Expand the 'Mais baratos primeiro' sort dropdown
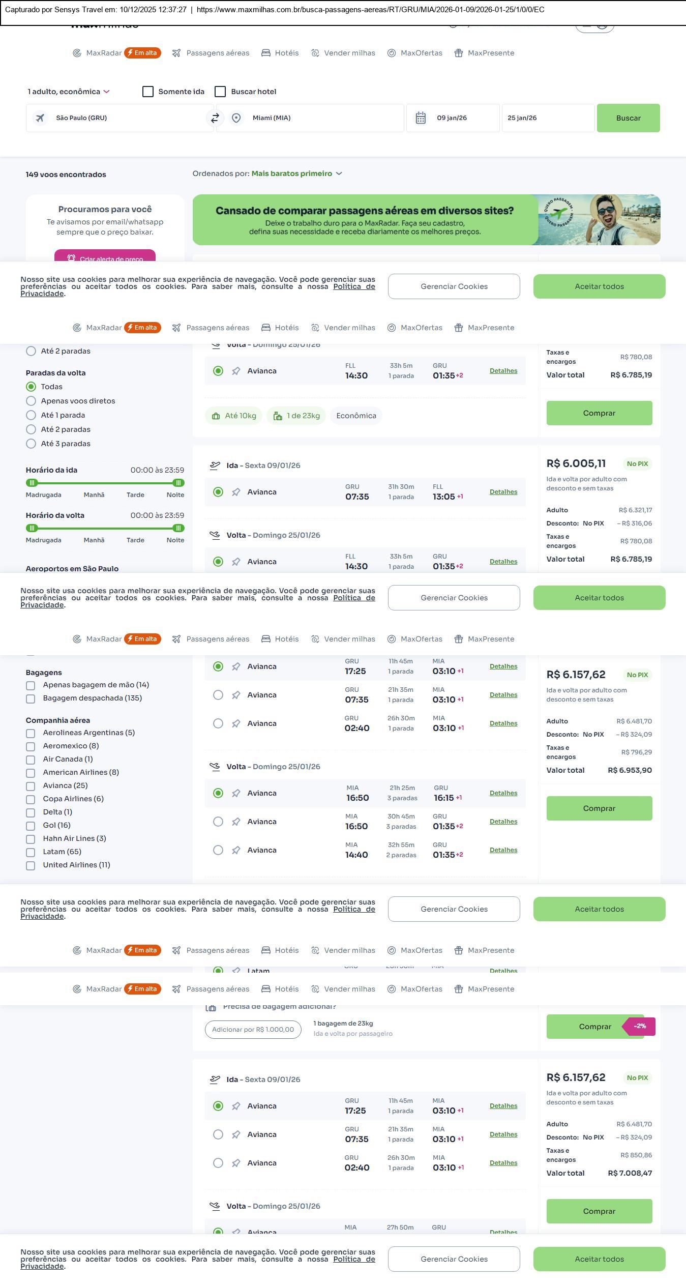 (x=296, y=173)
